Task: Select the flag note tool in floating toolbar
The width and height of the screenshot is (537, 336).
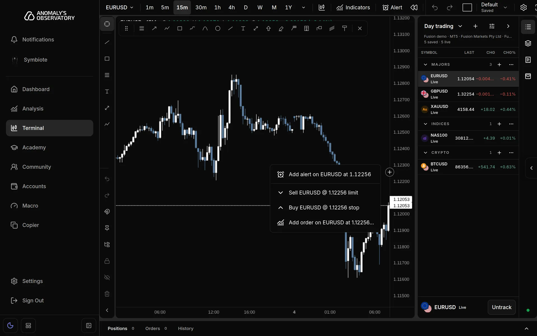Action: pos(294,29)
